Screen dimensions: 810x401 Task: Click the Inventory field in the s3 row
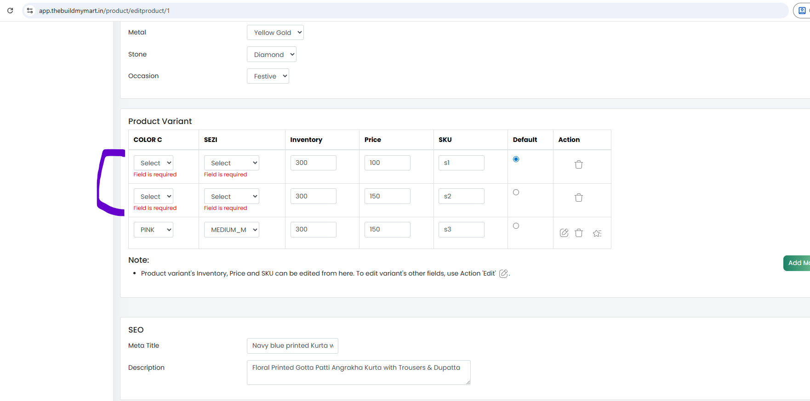pos(314,229)
